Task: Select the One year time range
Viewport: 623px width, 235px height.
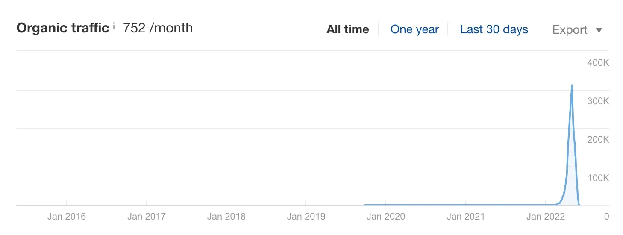Action: (x=414, y=29)
